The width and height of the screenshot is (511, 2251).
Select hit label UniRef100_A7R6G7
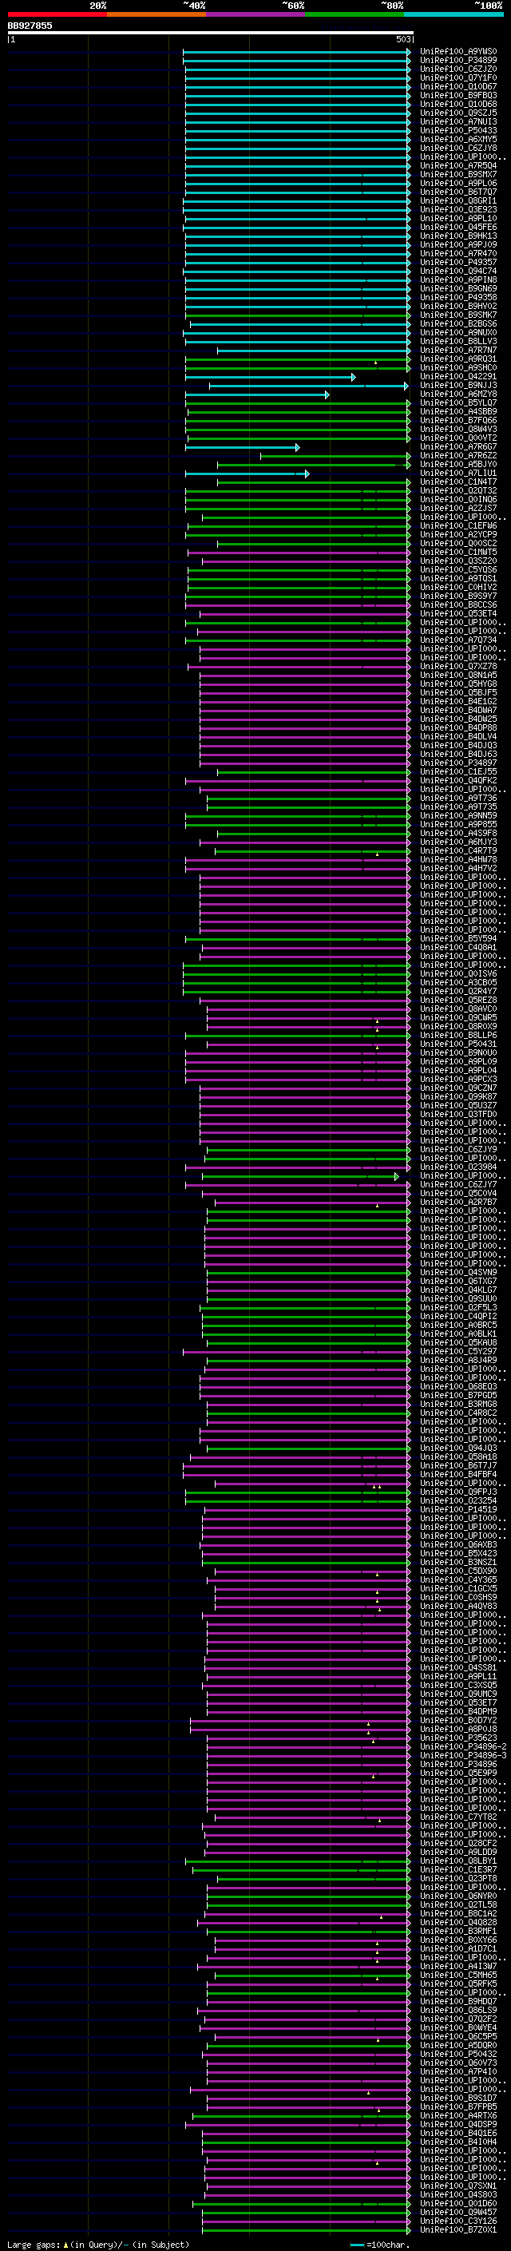coord(458,446)
